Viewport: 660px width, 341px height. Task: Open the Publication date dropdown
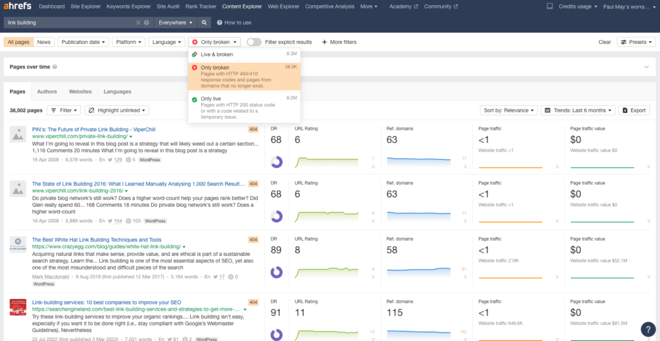[83, 42]
